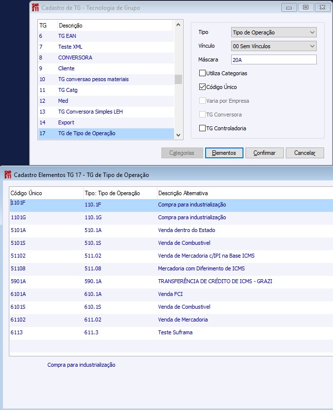Image resolution: width=333 pixels, height=410 pixels.
Task: Select the 5101A element row
Action: tap(171, 231)
